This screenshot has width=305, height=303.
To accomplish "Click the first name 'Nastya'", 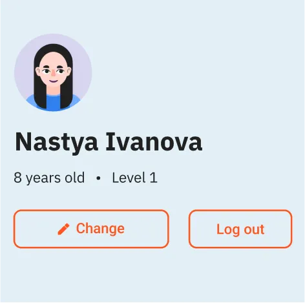I will tap(57, 143).
